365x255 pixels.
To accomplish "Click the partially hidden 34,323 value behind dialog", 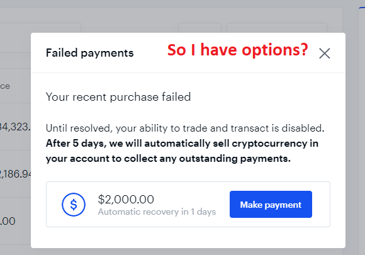I will tap(15, 127).
